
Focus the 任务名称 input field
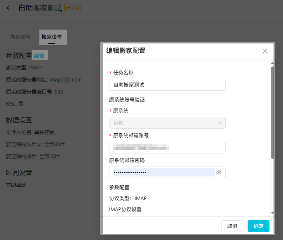[x=167, y=85]
